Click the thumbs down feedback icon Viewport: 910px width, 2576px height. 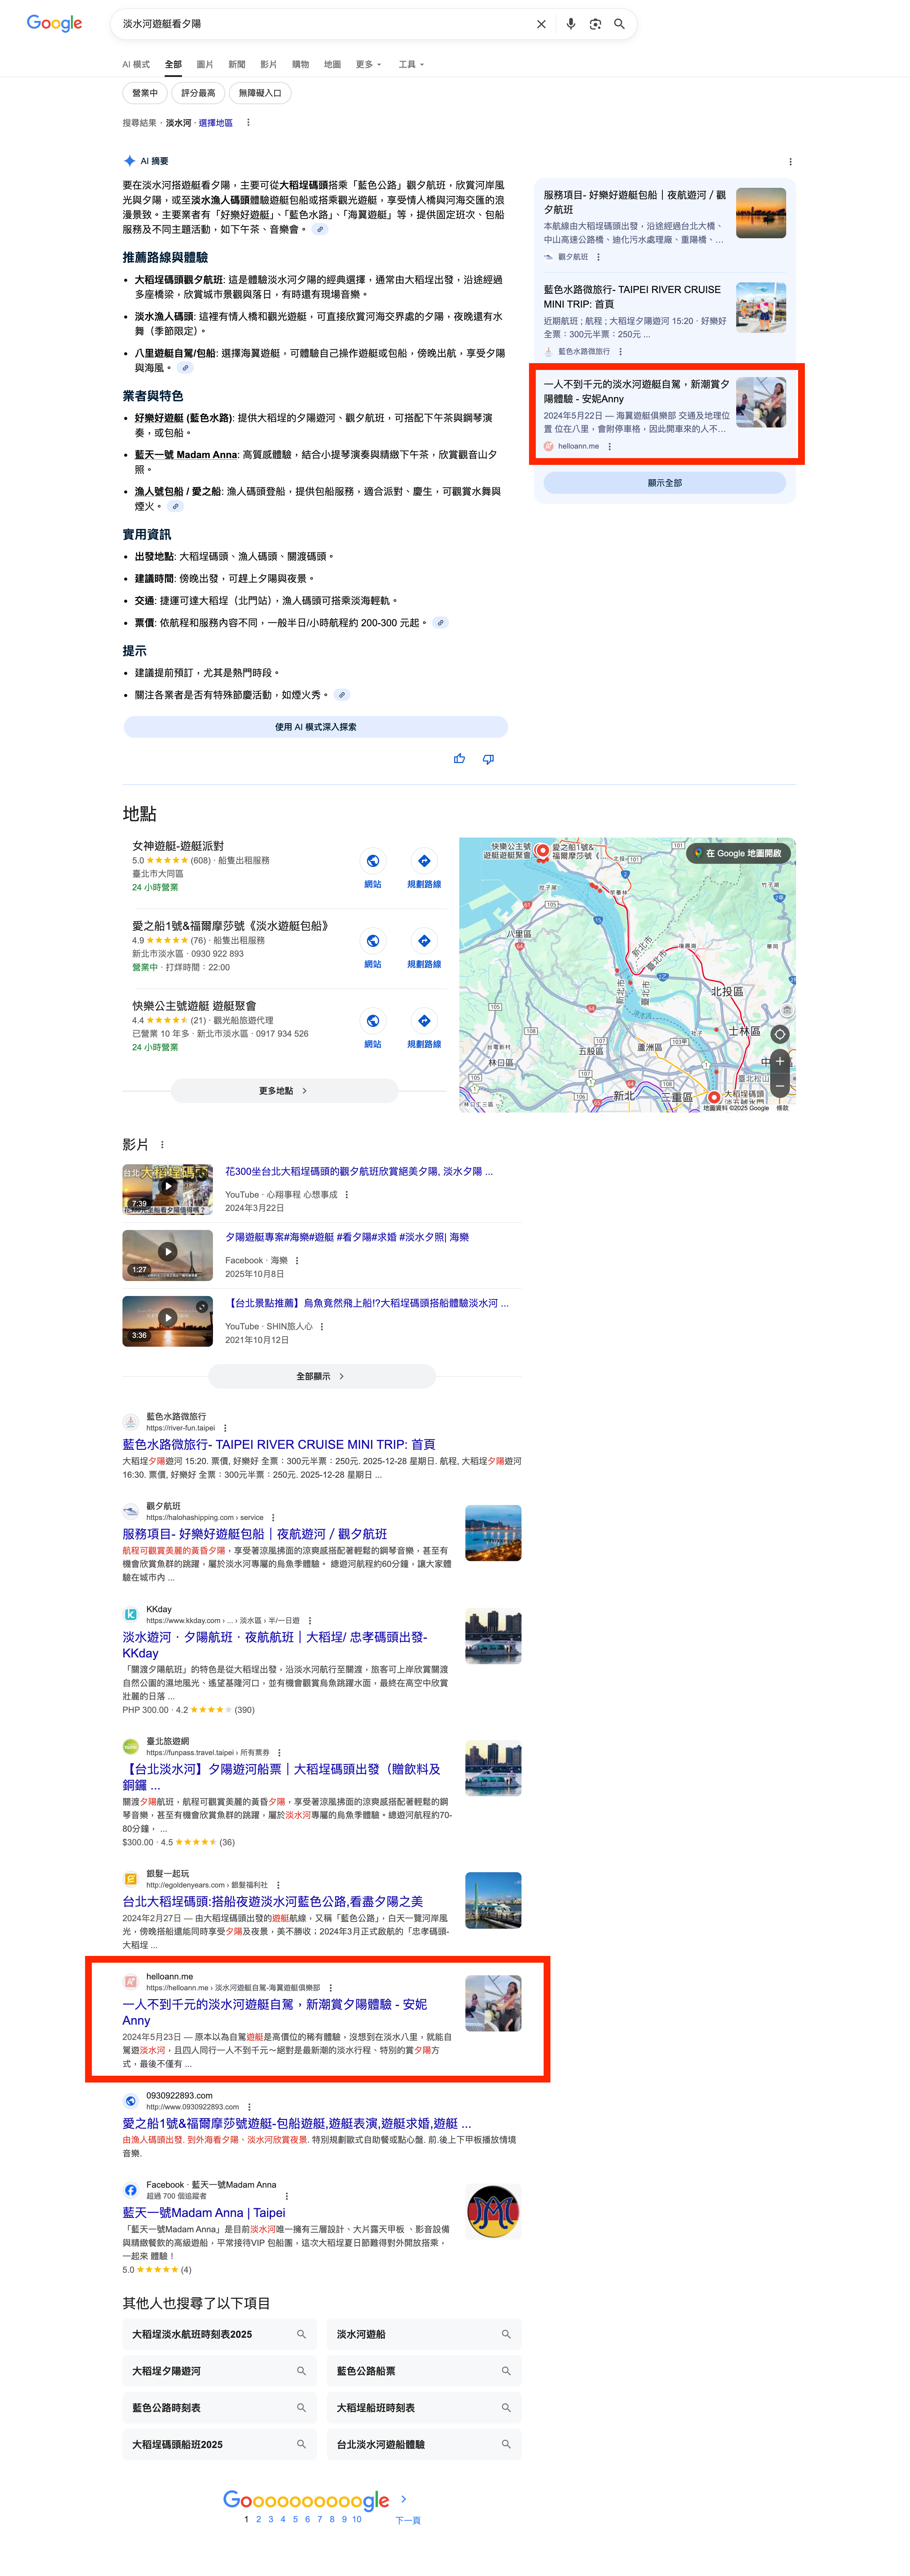488,759
